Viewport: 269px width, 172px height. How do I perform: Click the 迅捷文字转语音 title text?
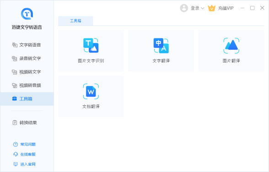tap(27, 27)
